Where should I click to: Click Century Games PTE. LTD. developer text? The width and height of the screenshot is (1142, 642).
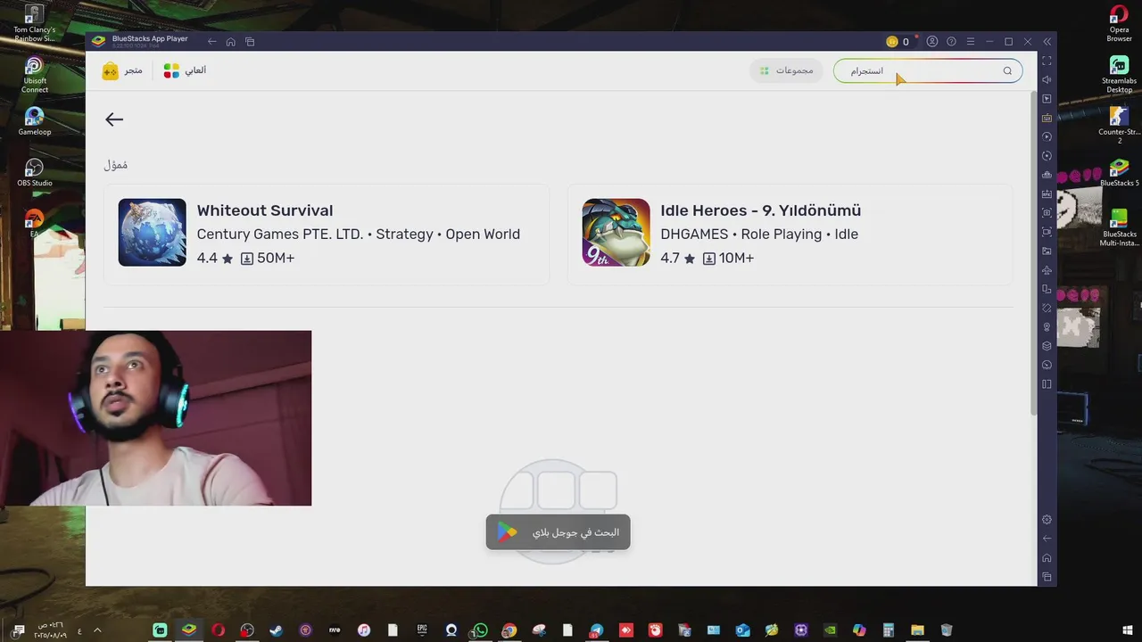(280, 235)
